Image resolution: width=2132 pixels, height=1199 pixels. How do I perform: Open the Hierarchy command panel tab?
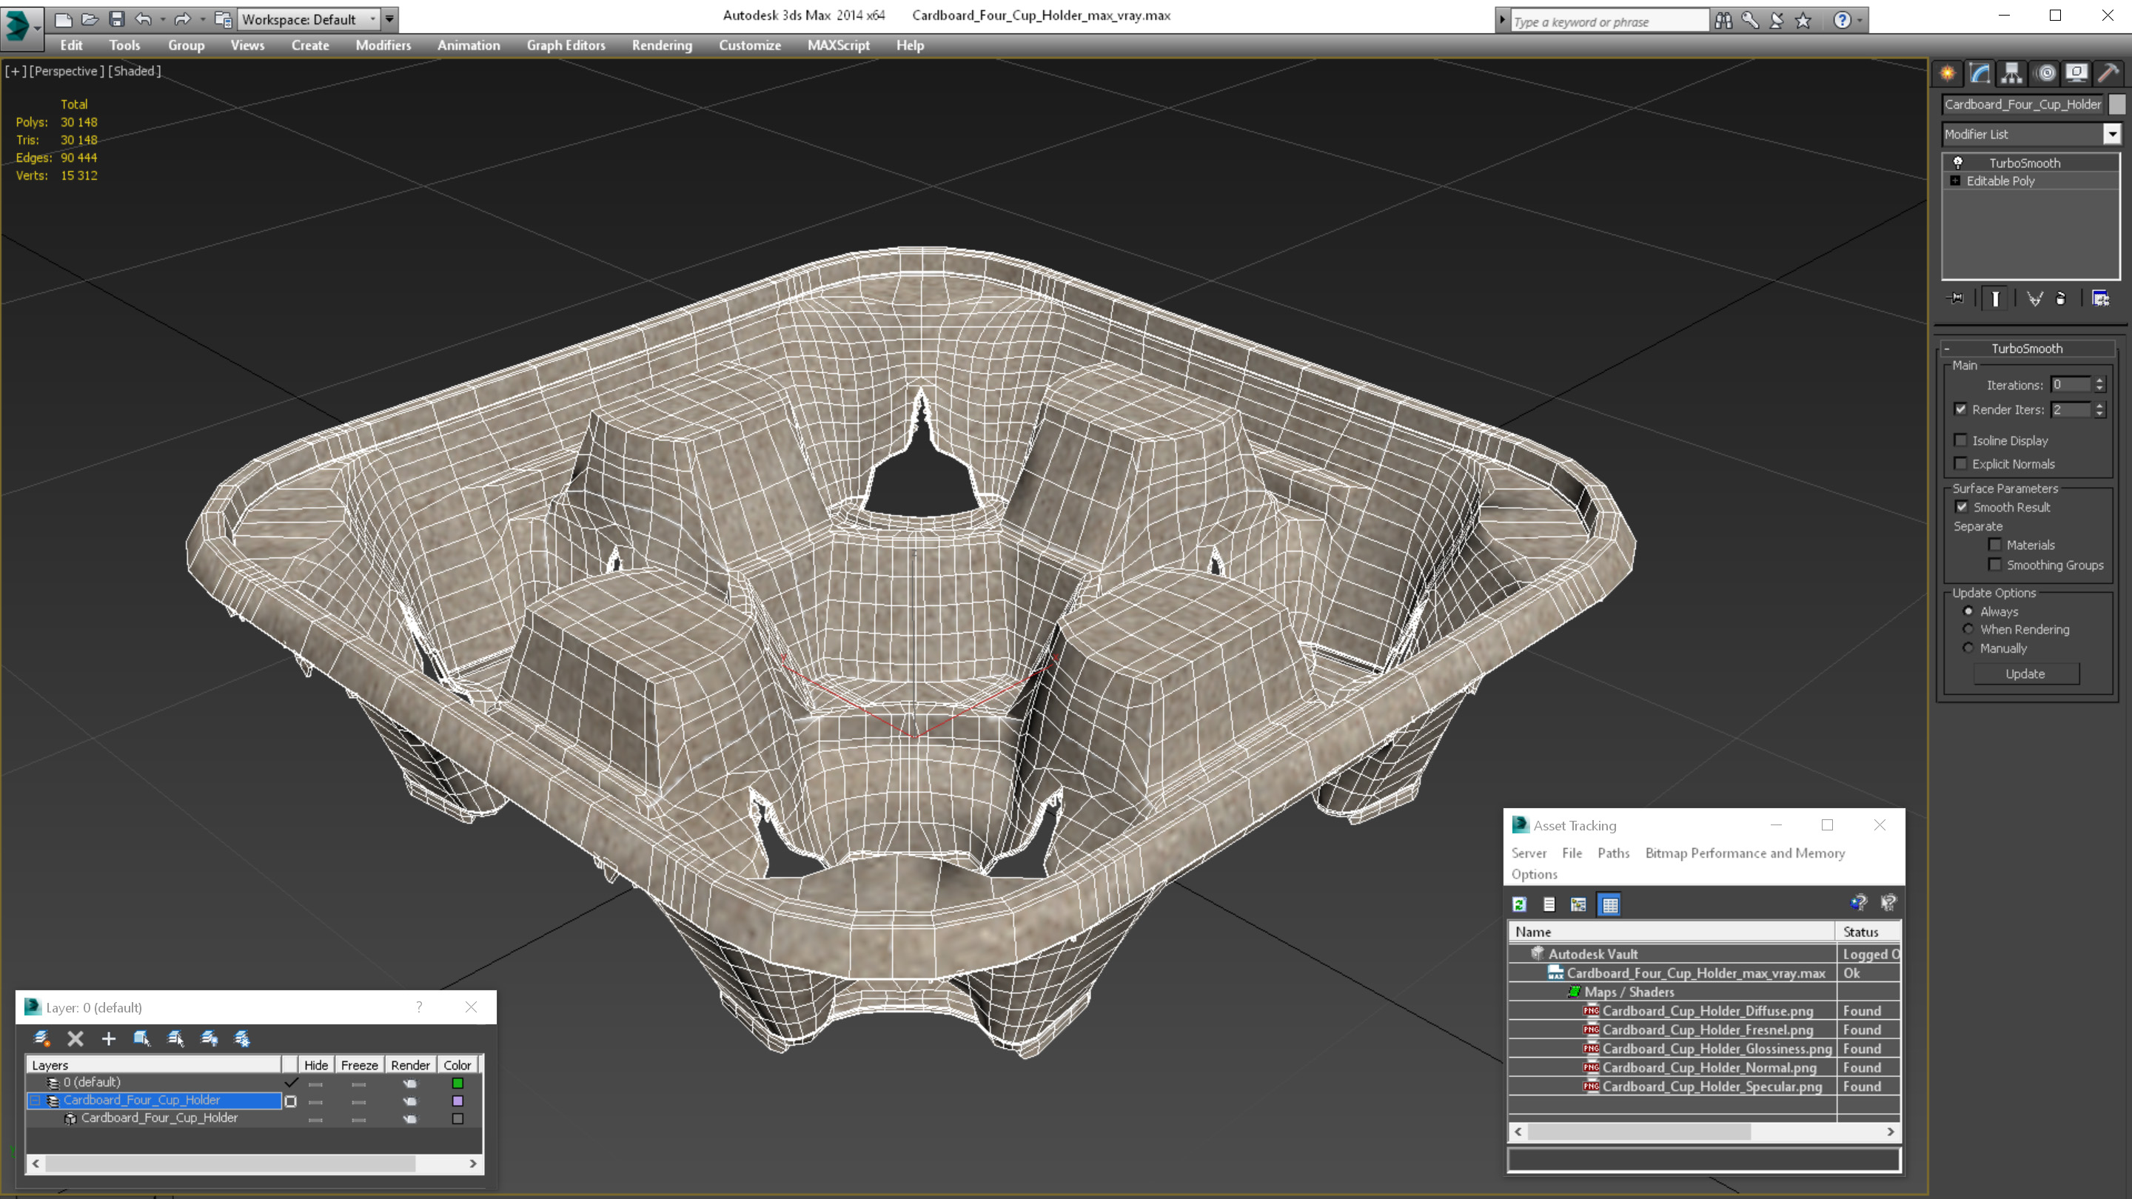pyautogui.click(x=2011, y=73)
